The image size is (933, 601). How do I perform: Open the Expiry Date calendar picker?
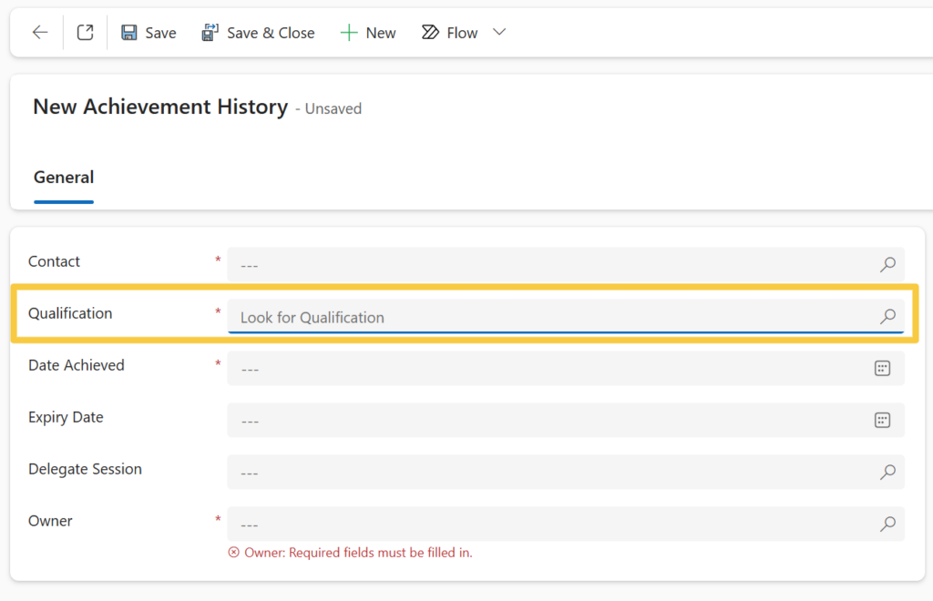881,420
